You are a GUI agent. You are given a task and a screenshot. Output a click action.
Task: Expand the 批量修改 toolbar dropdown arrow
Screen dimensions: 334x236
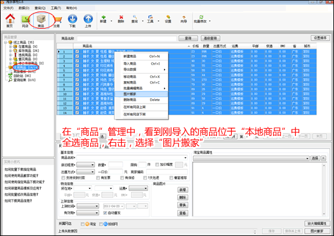click(210, 21)
